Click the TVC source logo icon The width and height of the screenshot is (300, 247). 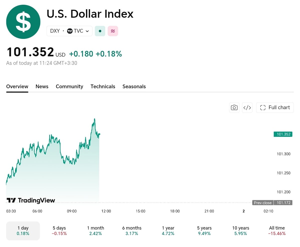(x=70, y=31)
